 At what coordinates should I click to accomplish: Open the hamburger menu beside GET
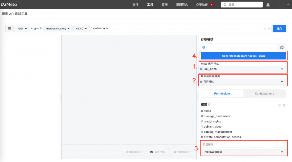pyautogui.click(x=9, y=28)
